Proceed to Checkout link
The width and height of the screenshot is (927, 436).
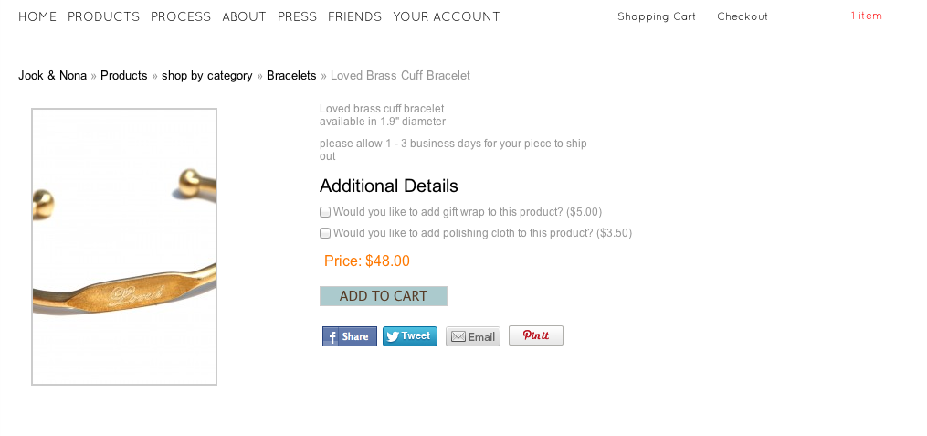(x=742, y=16)
